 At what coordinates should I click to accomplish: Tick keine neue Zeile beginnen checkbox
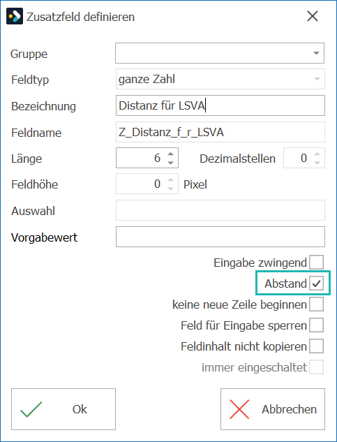point(316,304)
